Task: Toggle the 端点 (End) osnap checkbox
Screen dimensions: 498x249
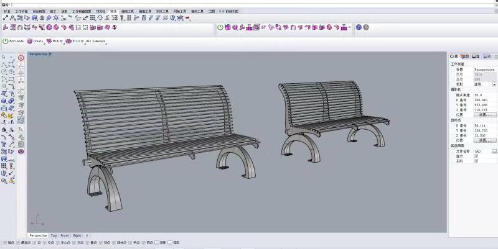Action: pos(4,243)
